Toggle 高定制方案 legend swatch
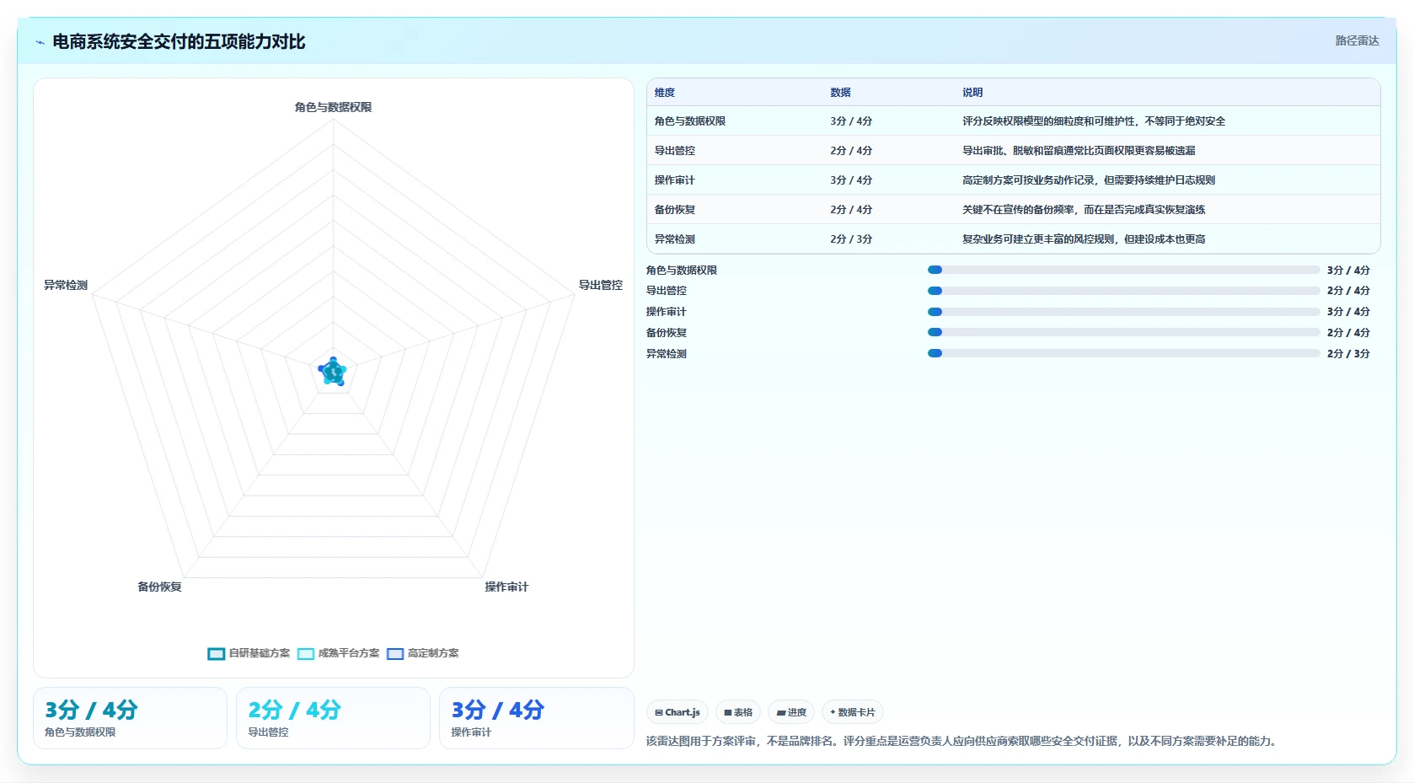 395,653
